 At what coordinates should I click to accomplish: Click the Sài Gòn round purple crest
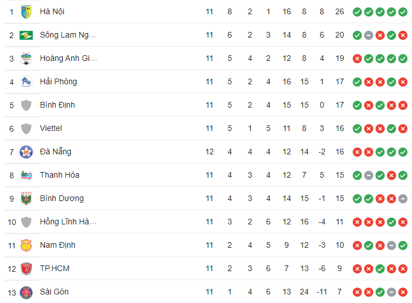click(26, 293)
